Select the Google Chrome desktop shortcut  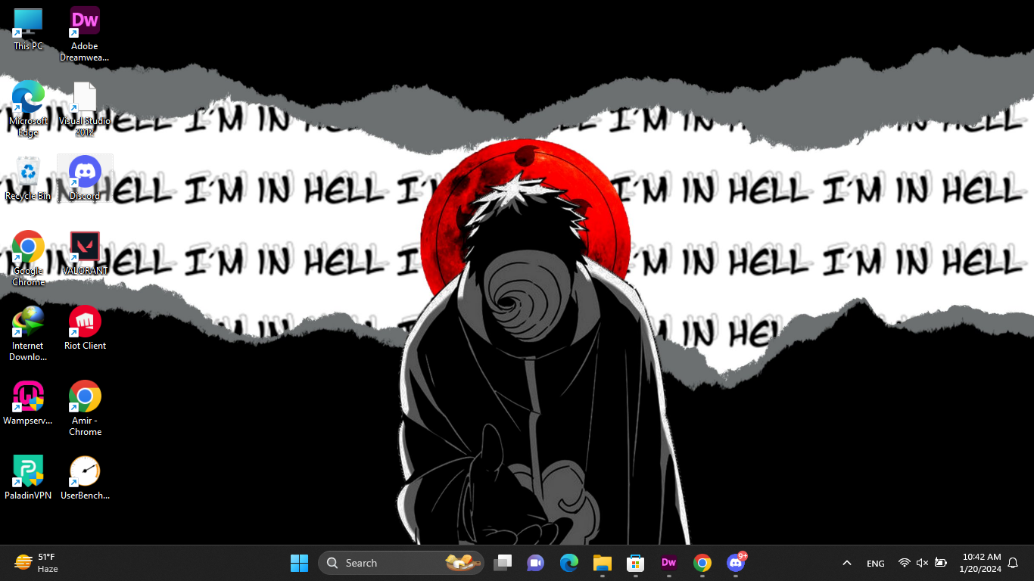[28, 259]
